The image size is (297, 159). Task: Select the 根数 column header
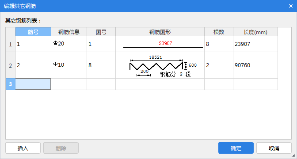[x=219, y=32]
